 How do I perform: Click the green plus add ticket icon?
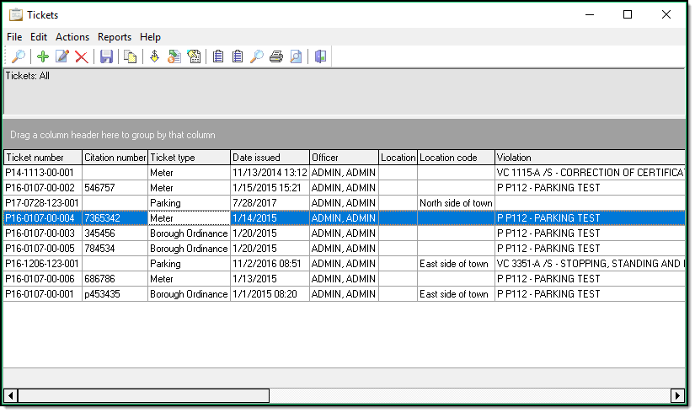[42, 56]
